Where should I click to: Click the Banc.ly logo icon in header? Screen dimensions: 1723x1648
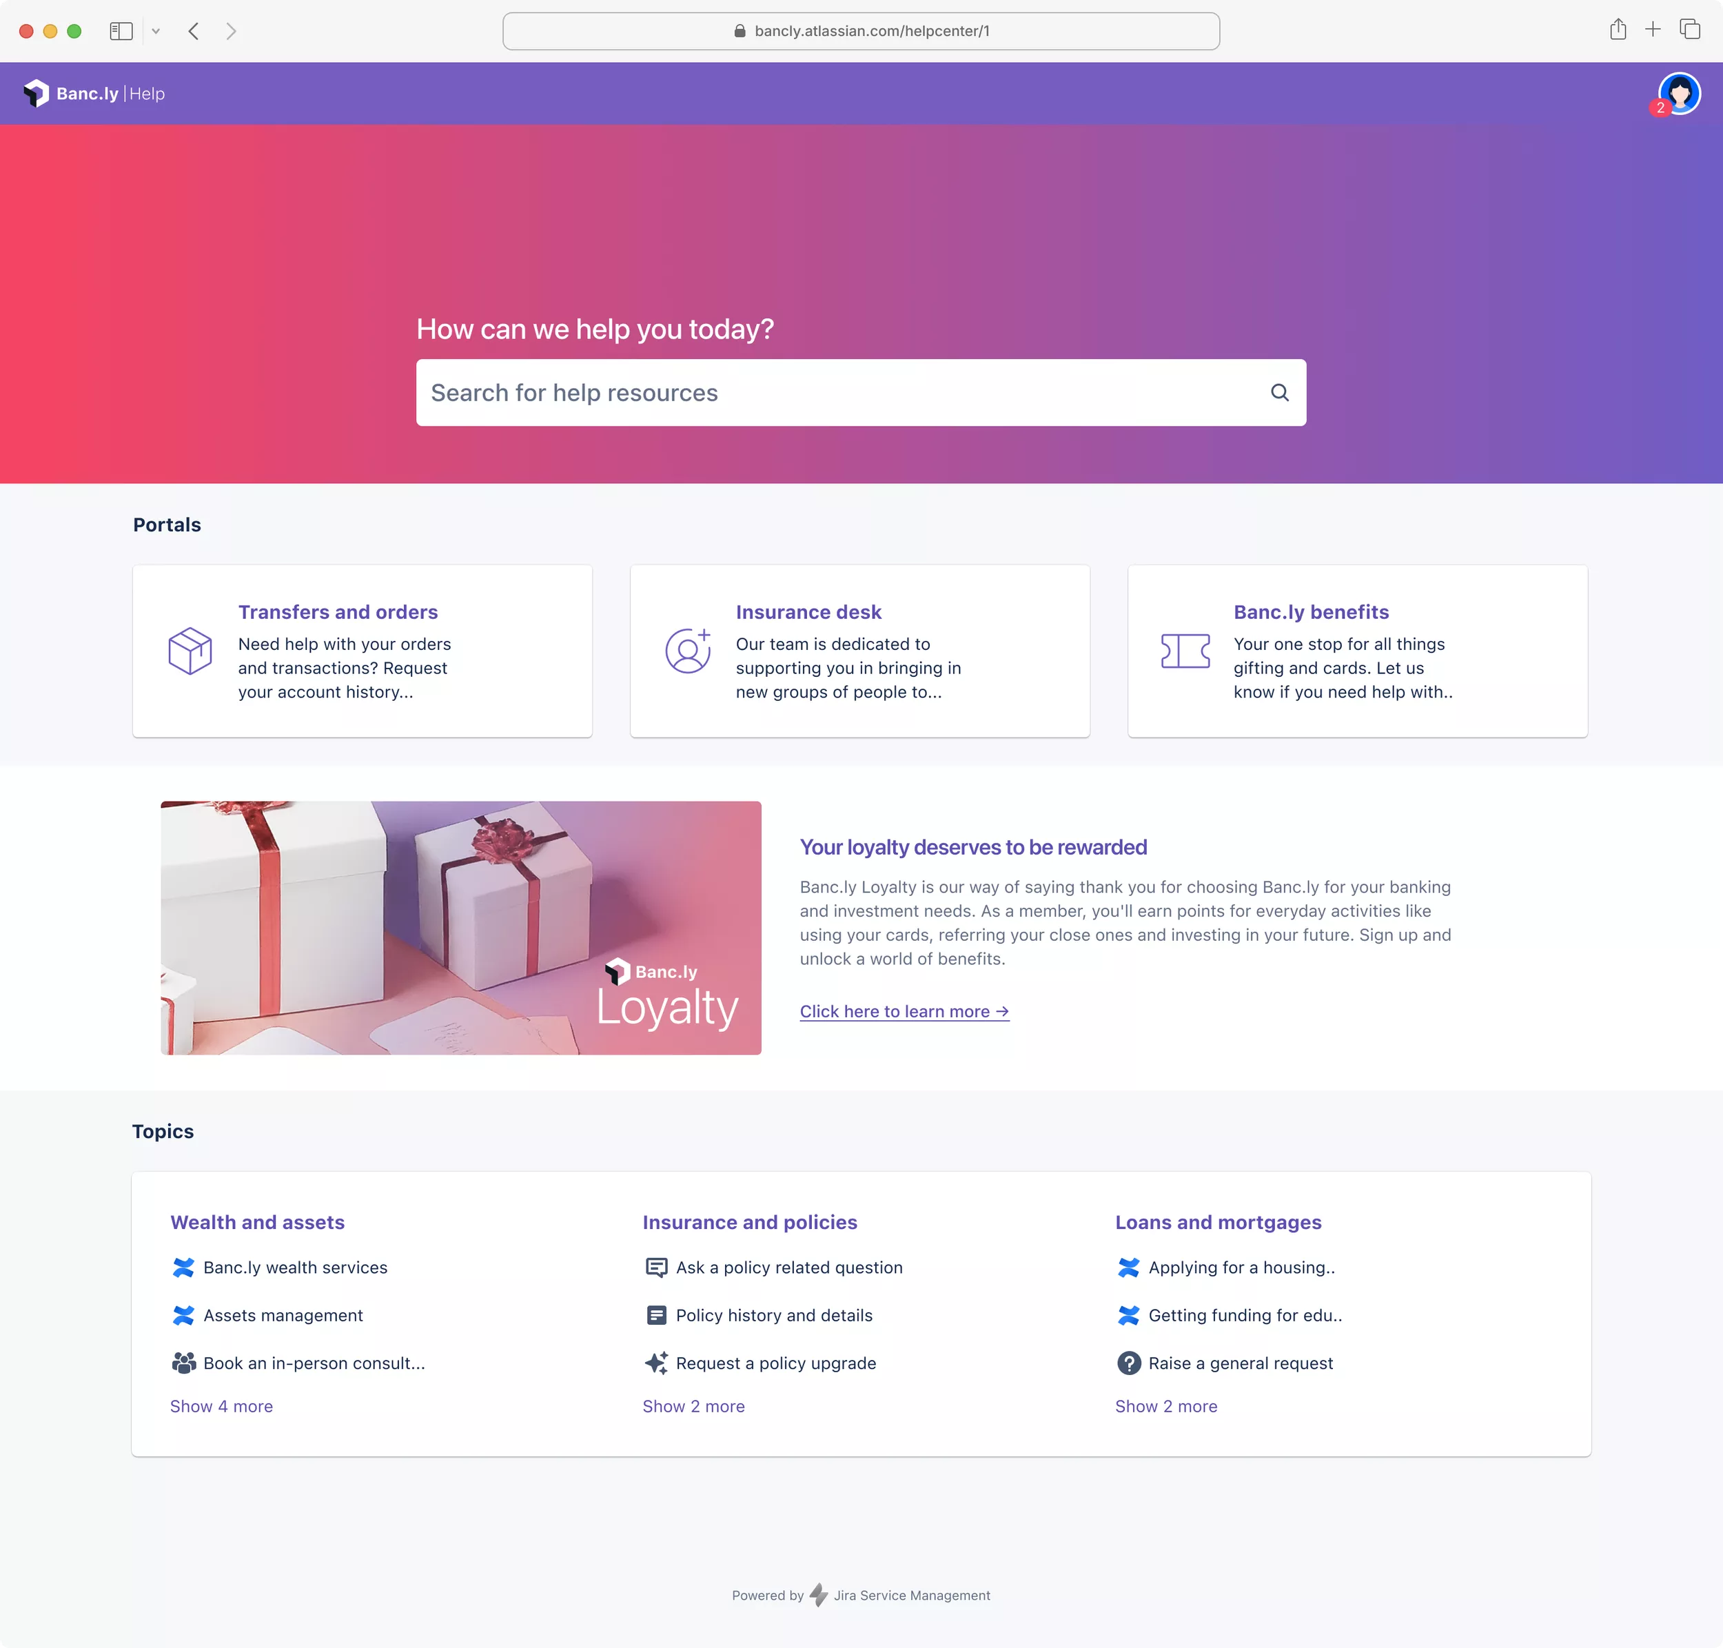click(36, 93)
